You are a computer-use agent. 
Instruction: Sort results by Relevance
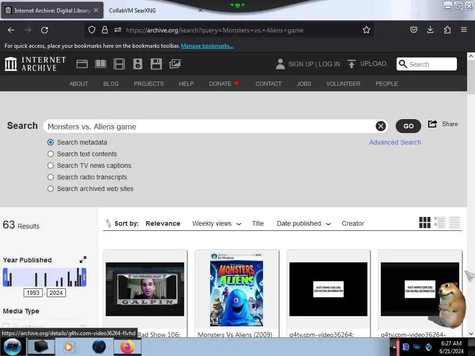tap(163, 223)
